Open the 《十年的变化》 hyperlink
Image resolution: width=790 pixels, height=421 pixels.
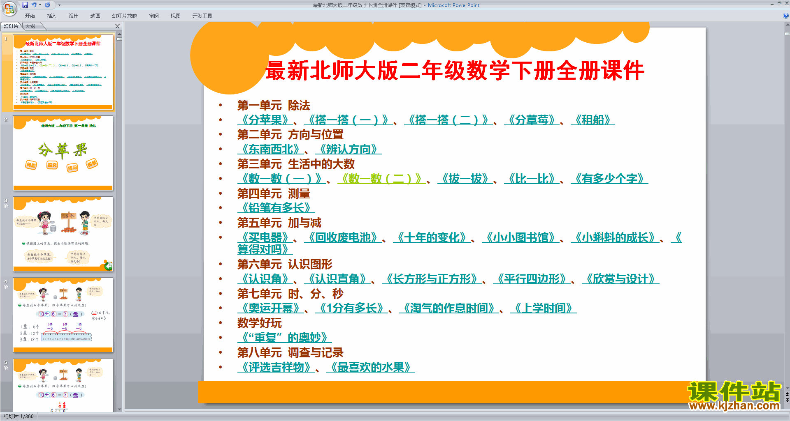pos(432,237)
